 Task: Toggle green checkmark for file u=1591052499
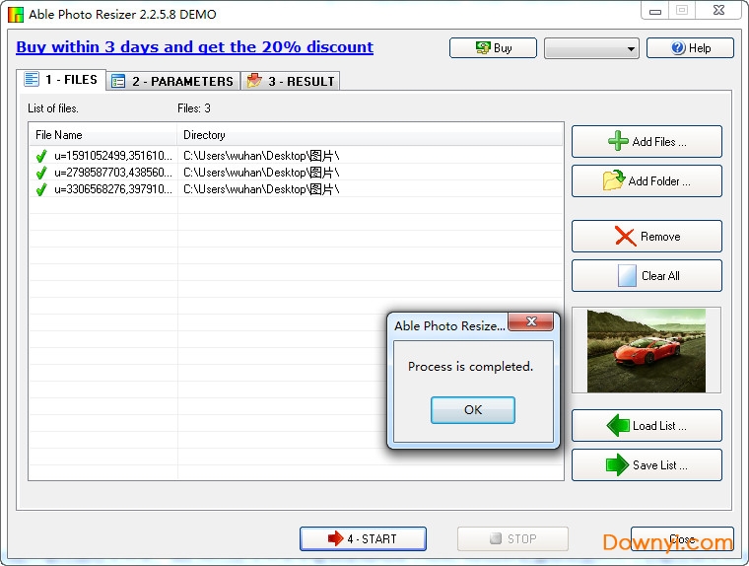[x=41, y=156]
